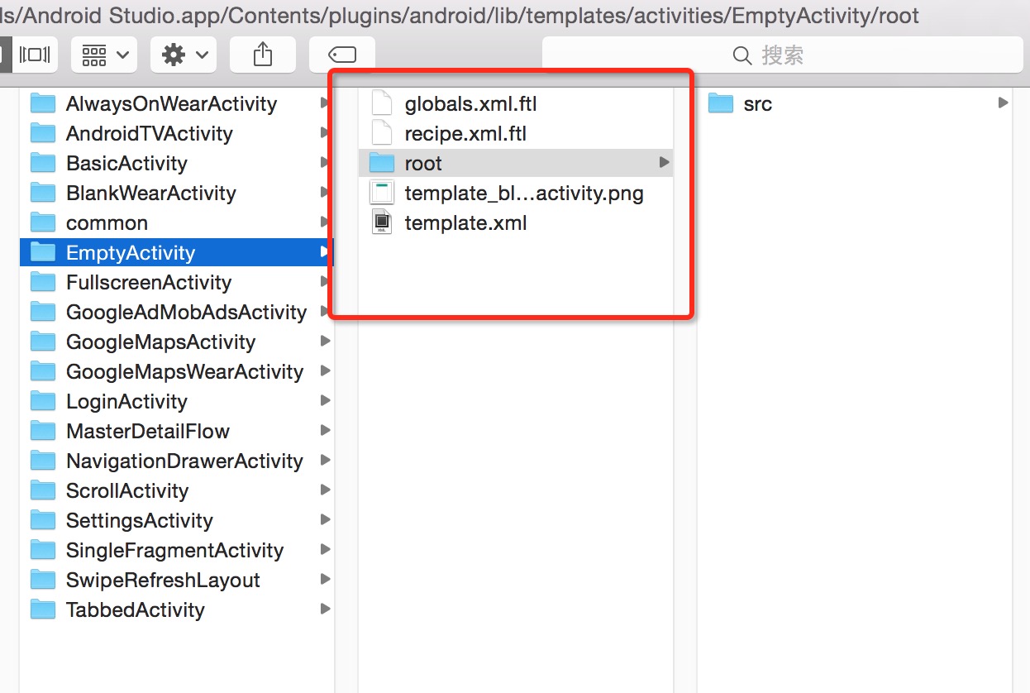1030x693 pixels.
Task: Select the TabbedActivity folder icon
Action: [x=43, y=609]
